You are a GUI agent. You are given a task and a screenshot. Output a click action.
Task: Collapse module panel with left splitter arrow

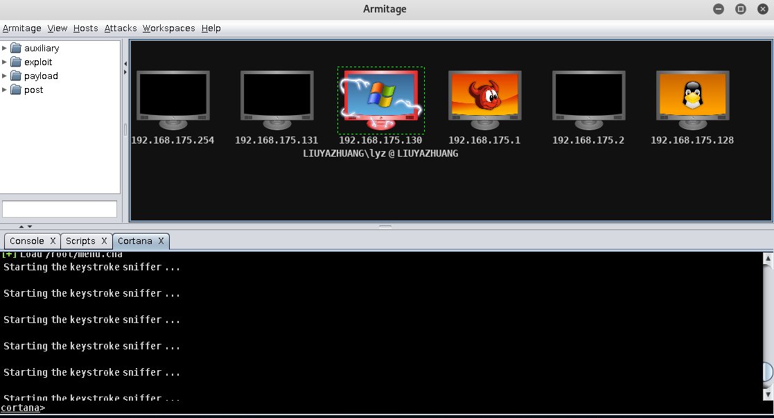[125, 64]
